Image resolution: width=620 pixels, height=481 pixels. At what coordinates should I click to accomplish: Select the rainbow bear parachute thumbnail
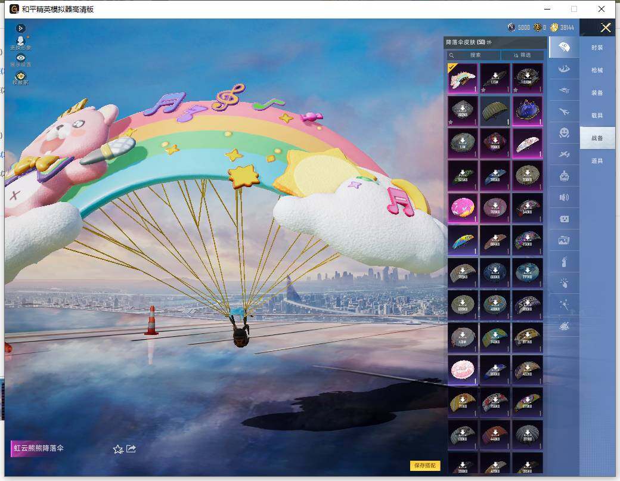pos(463,78)
